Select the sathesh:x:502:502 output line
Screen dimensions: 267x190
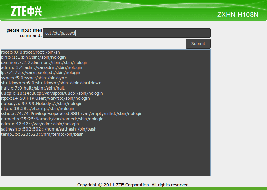coord(49,129)
